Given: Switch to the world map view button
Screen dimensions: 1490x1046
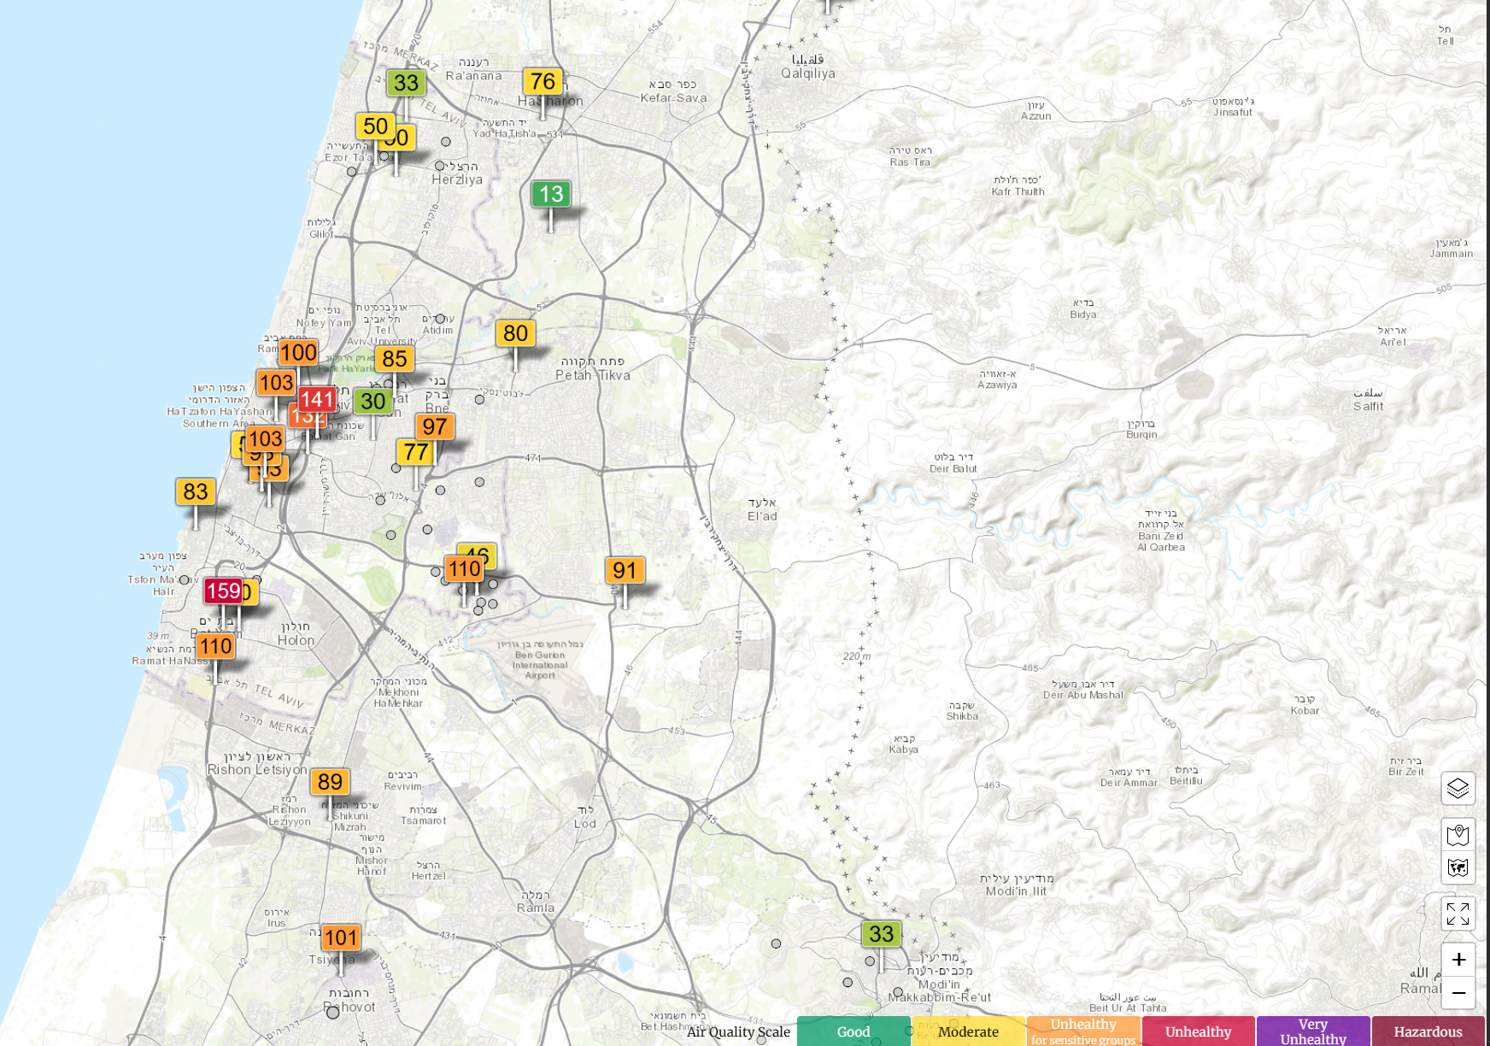Looking at the screenshot, I should pos(1458,867).
